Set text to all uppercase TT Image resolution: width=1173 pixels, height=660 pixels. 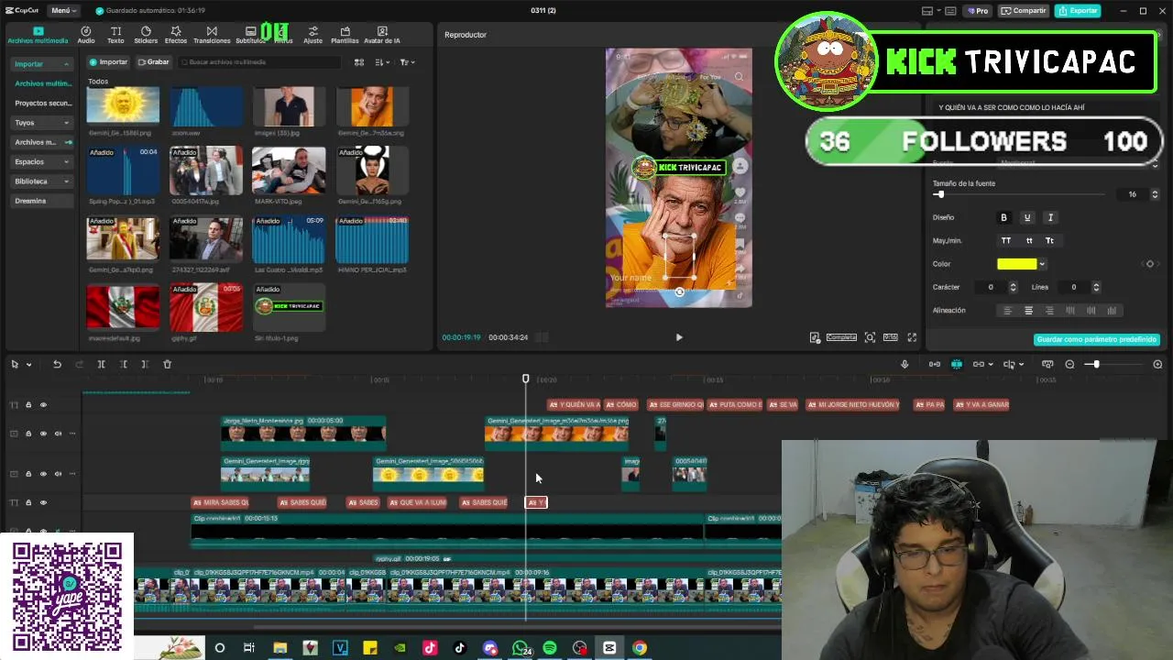click(x=1005, y=240)
